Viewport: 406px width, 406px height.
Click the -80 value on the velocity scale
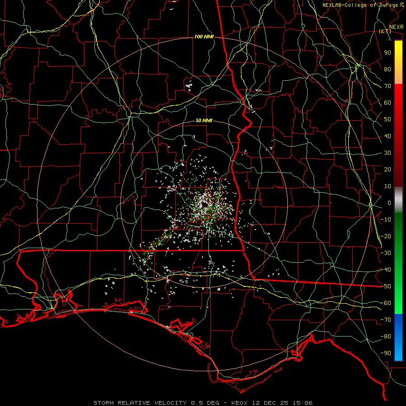point(386,337)
